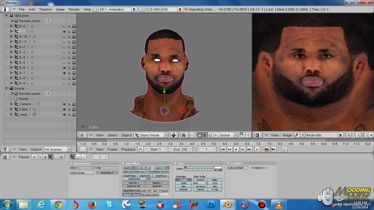Collapse the NBA2KM scene tree
The image size is (374, 210).
(7, 16)
